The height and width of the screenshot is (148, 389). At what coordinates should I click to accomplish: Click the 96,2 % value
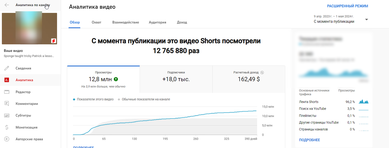click(x=350, y=102)
